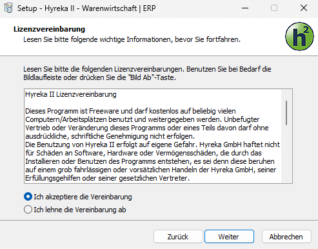Click the 'Hyreka II Lizenzvereinbarung' line in license box

coord(71,94)
